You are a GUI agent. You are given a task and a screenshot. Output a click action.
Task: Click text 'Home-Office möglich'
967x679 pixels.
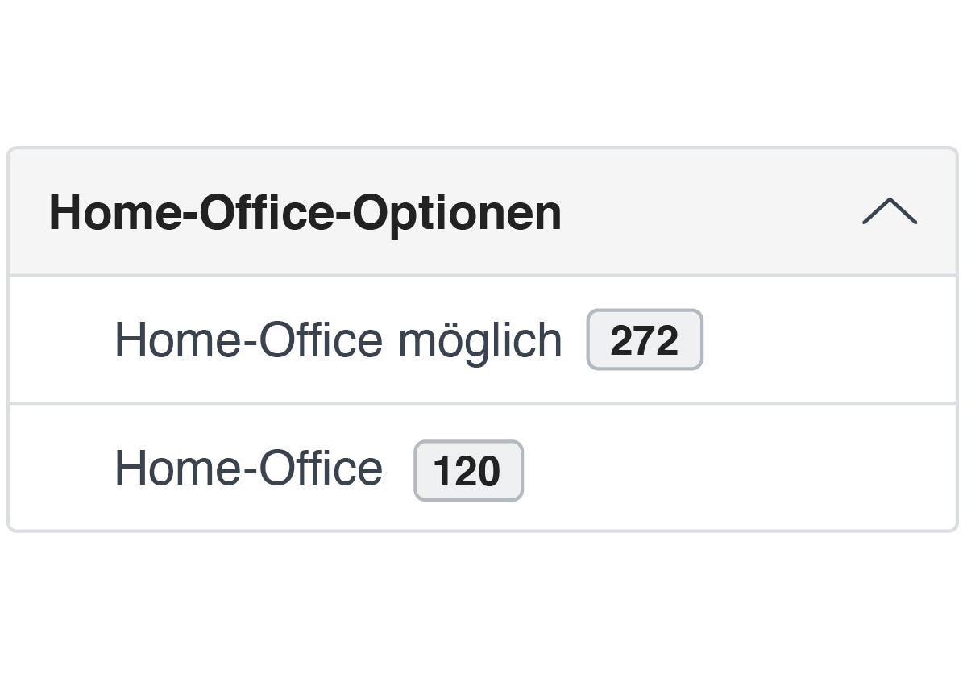338,339
